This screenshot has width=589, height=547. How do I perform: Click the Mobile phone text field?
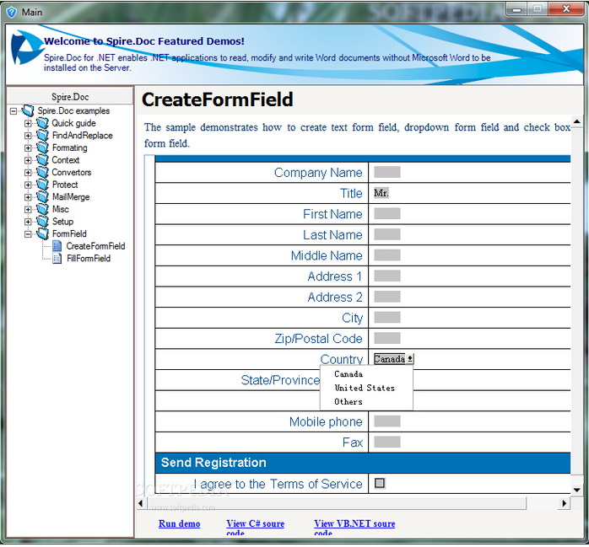point(387,421)
